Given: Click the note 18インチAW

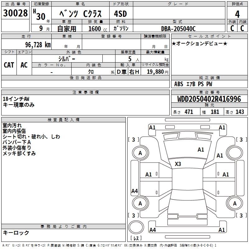Looking at the screenshot, I should coord(16,99).
